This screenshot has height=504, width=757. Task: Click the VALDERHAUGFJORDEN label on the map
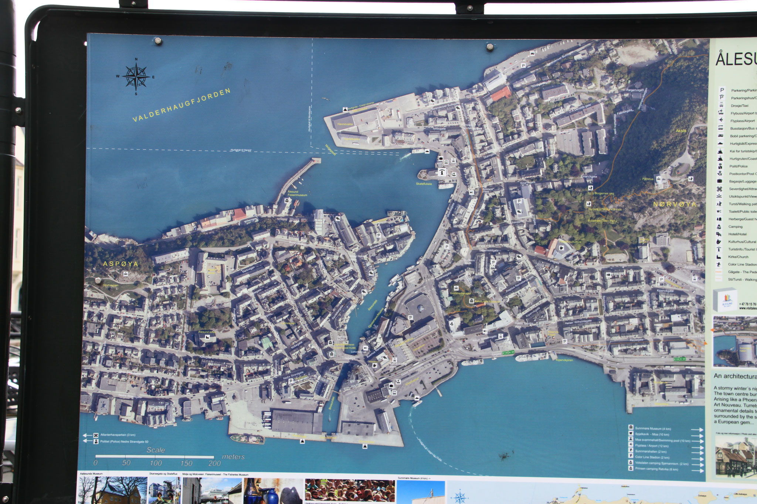[181, 105]
